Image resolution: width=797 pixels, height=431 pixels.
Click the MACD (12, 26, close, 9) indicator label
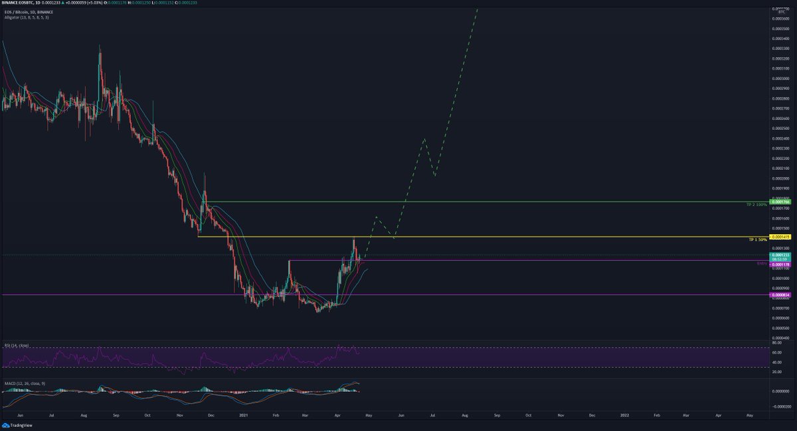[x=23, y=383]
